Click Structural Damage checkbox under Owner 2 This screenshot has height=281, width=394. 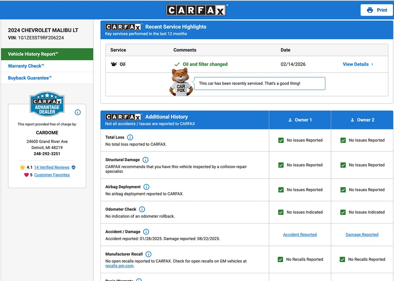(343, 165)
